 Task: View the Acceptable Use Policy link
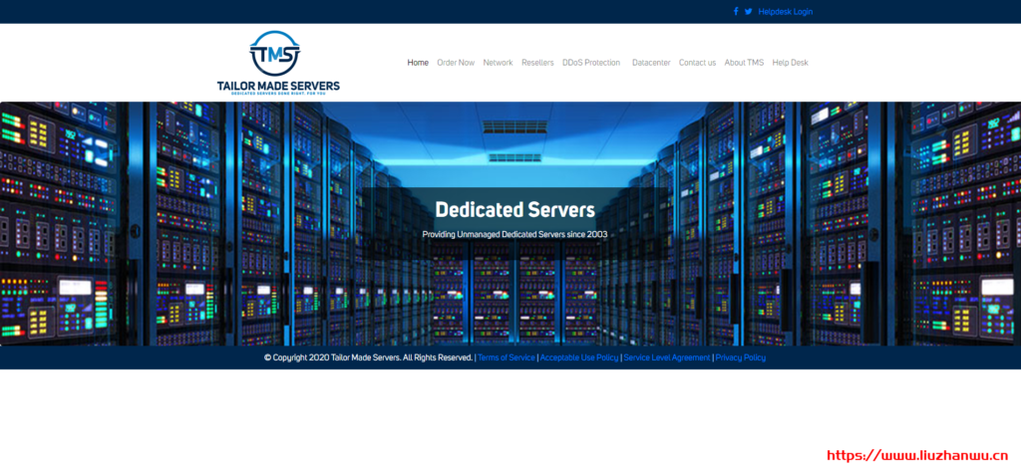(579, 357)
